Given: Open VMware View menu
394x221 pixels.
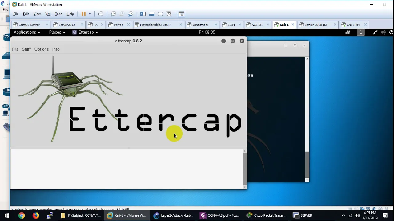Looking at the screenshot, I should (x=37, y=14).
